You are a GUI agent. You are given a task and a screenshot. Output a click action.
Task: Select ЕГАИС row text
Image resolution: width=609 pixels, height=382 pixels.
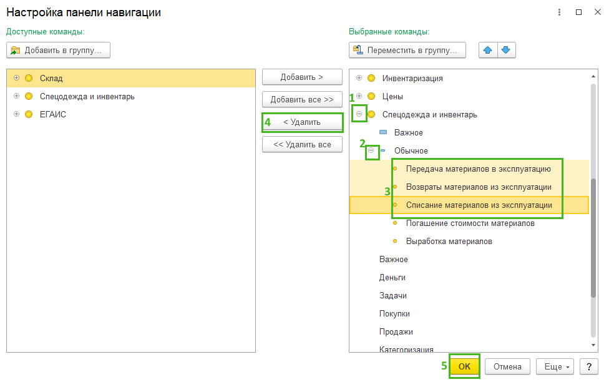click(53, 114)
